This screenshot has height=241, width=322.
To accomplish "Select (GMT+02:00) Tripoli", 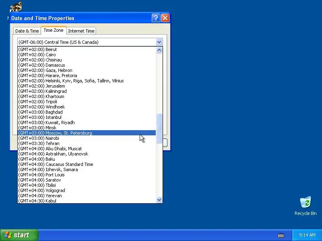I will 87,102.
